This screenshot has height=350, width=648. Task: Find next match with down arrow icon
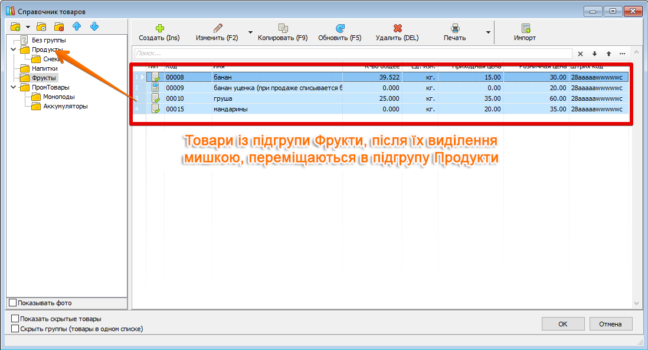click(594, 54)
